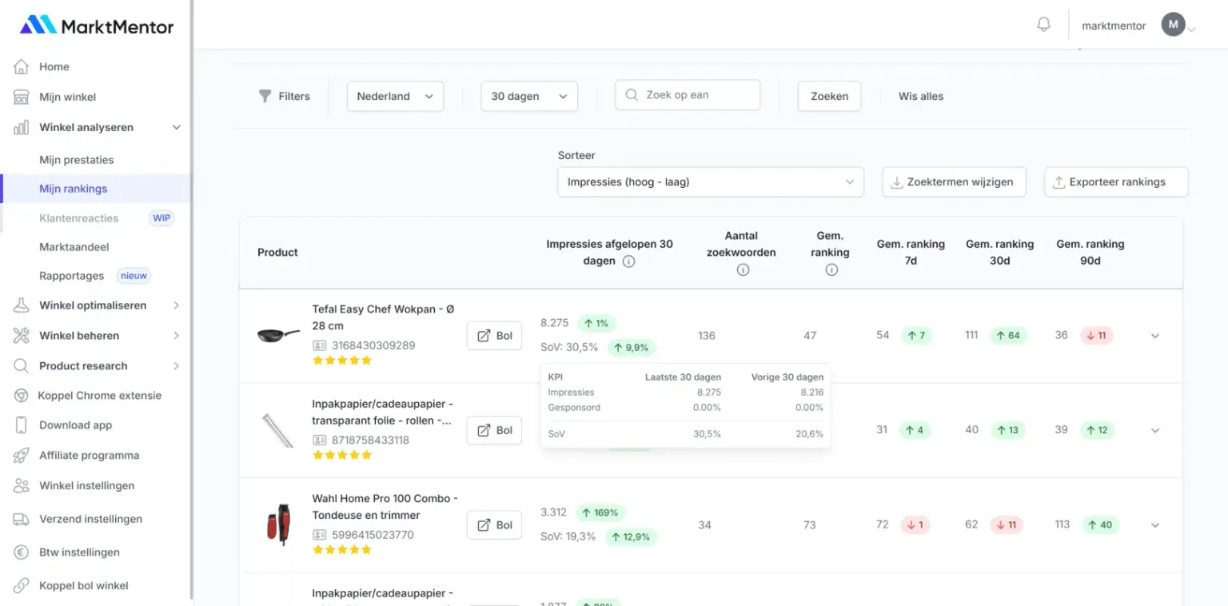The width and height of the screenshot is (1228, 606).
Task: Click the Download app phone icon
Action: pos(22,425)
